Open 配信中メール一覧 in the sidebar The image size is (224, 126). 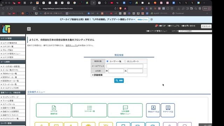[9, 77]
